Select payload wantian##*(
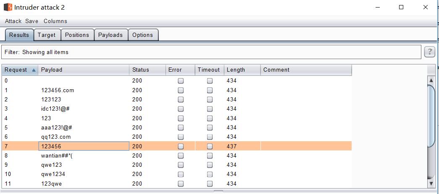439x194 pixels. tap(57, 155)
